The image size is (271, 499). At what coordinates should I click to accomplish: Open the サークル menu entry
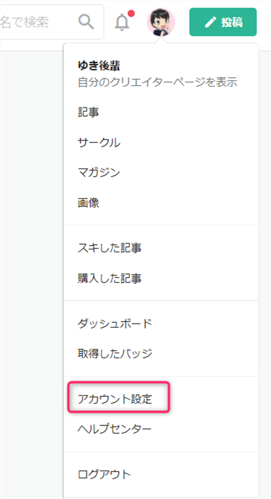(99, 142)
